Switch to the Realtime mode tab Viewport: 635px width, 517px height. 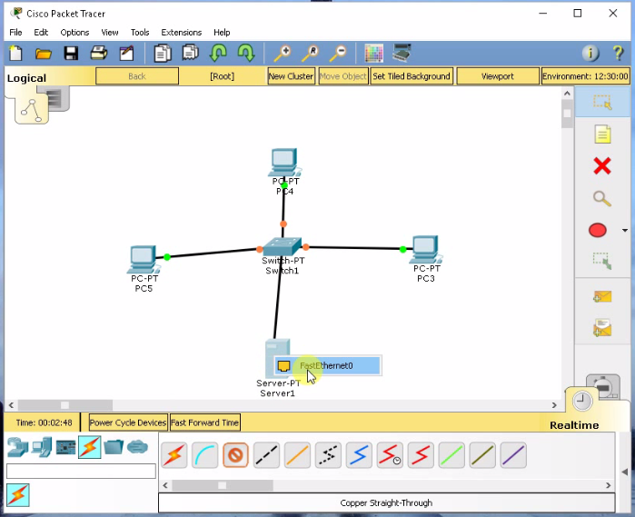click(574, 424)
